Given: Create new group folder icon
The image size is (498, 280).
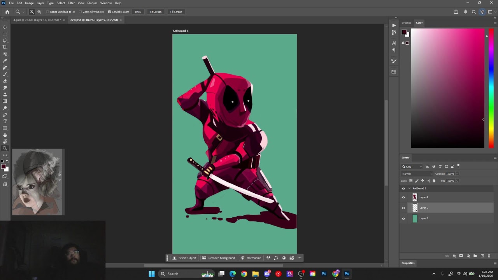Looking at the screenshot, I should (475, 256).
